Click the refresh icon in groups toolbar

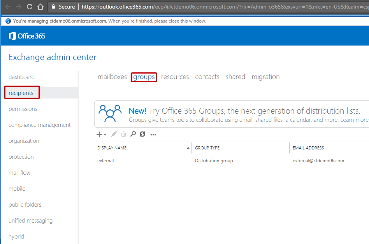(142, 134)
